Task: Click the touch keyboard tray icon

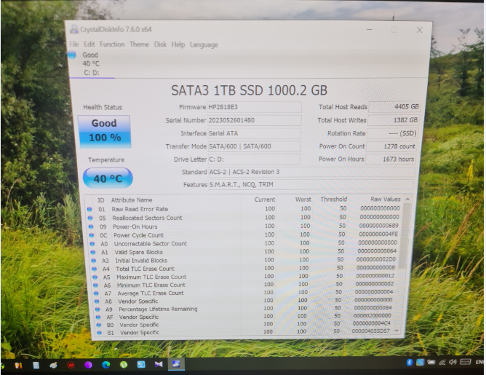Action: click(466, 362)
